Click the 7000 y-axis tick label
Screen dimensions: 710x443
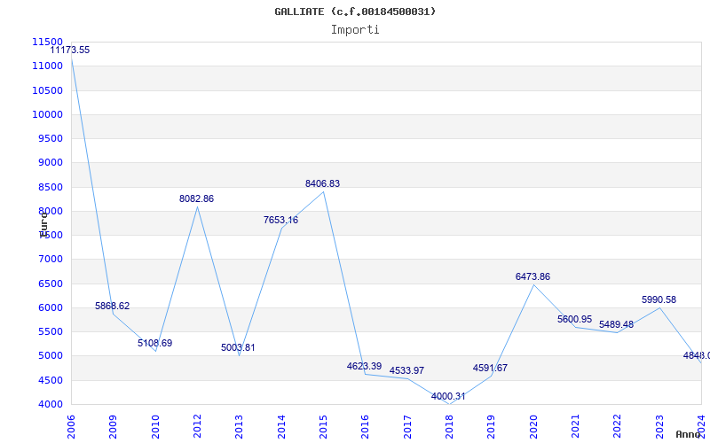(50, 259)
